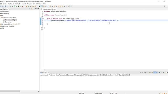
Task: Select the seleniumautomation package
Action: point(9,18)
